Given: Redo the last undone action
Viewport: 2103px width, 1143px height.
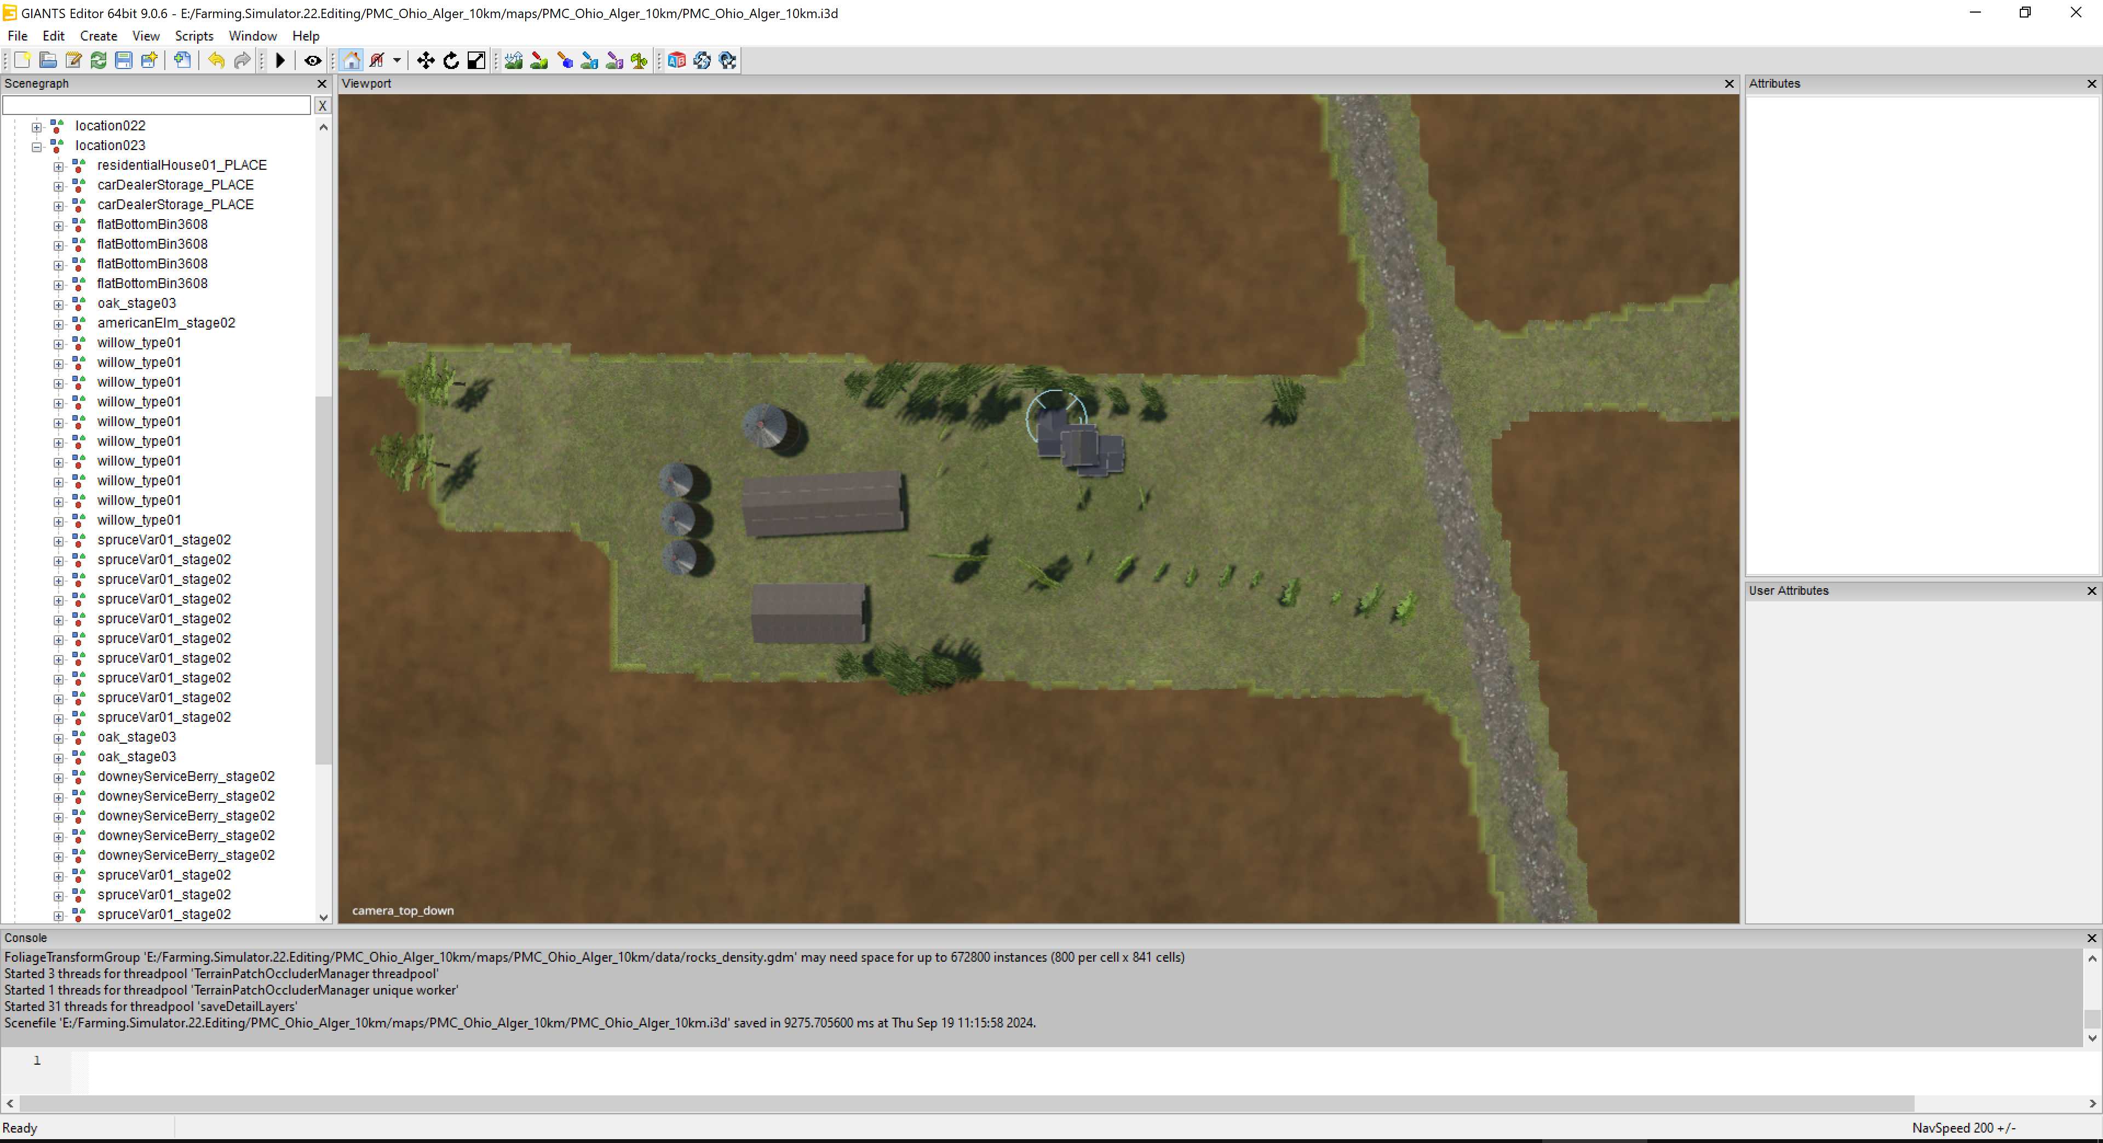Looking at the screenshot, I should pos(242,60).
